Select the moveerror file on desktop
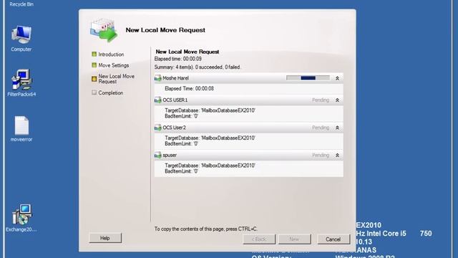Viewport: 458px width, 258px height. click(21, 129)
